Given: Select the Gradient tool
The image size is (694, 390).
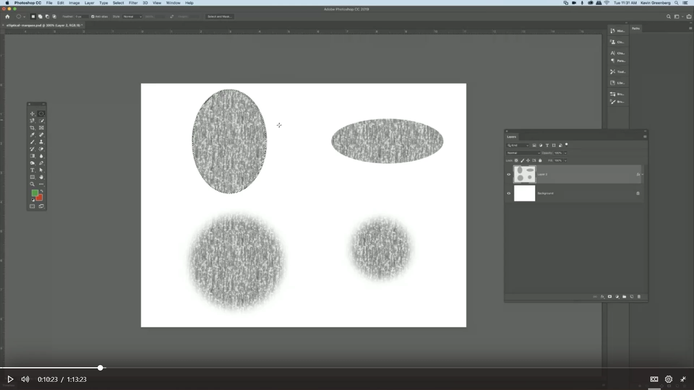Looking at the screenshot, I should coord(32,156).
